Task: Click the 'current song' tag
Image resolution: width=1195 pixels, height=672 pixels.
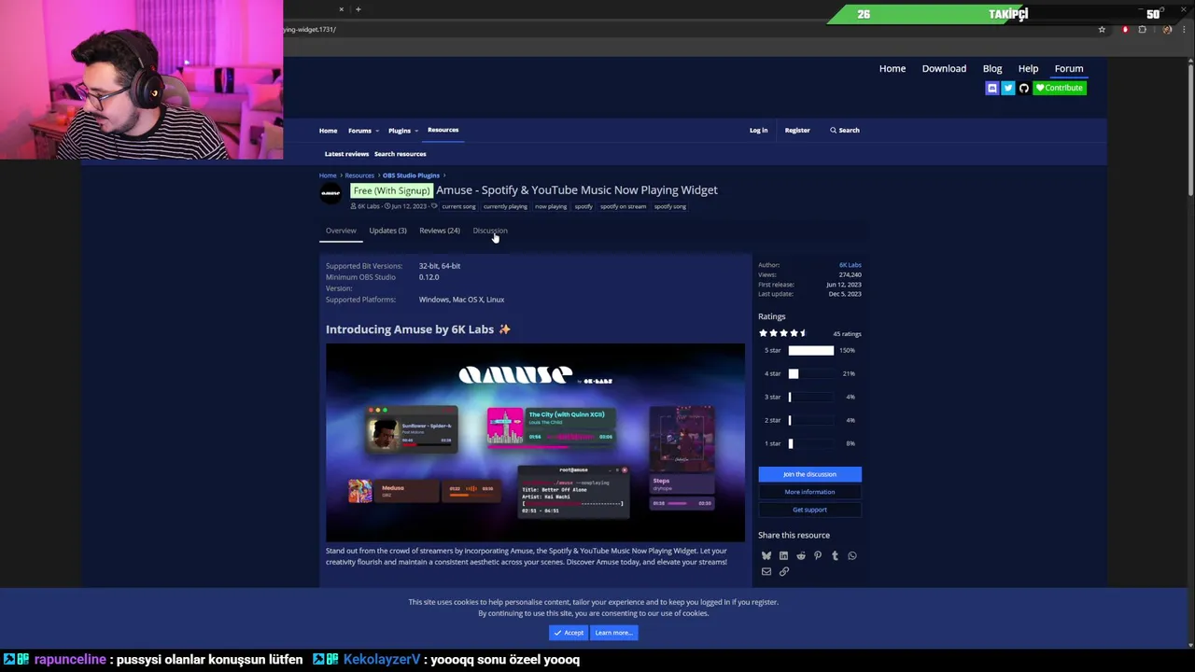Action: 458,206
